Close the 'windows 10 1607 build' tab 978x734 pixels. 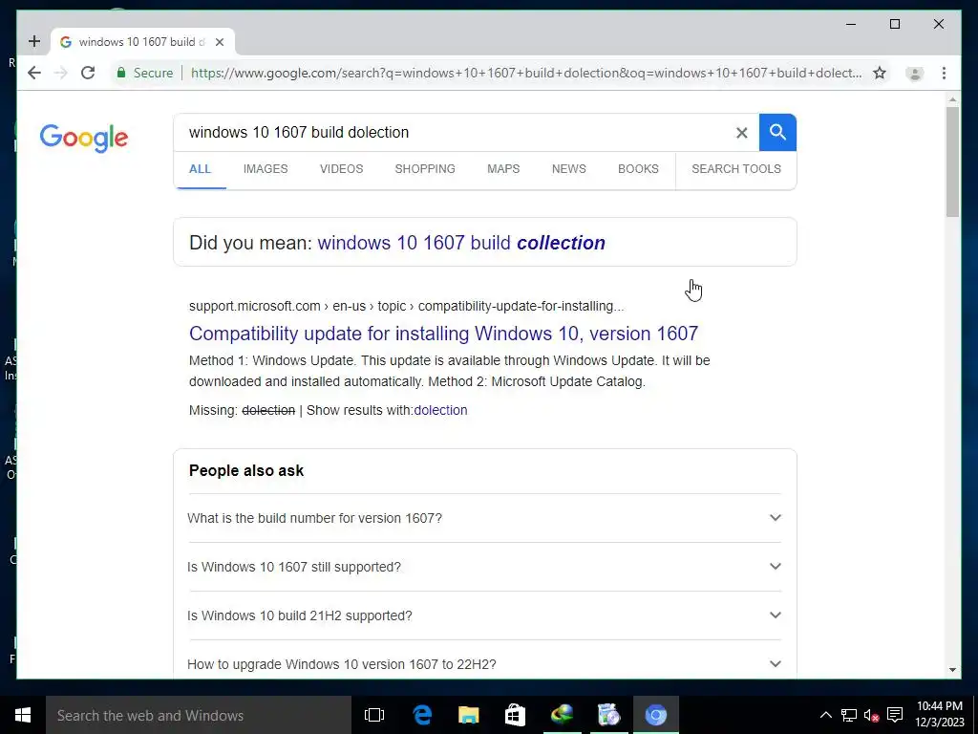point(220,42)
